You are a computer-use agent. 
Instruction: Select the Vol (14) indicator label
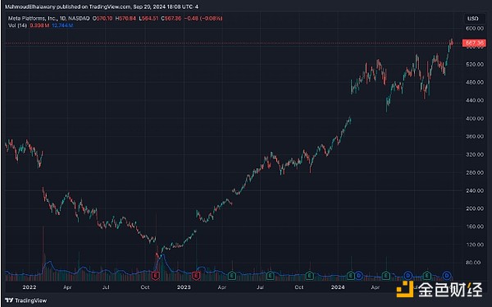coord(17,25)
